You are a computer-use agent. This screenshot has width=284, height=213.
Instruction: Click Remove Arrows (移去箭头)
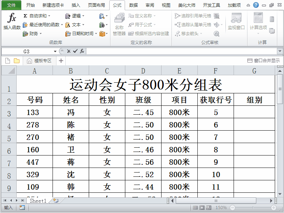tap(187, 33)
